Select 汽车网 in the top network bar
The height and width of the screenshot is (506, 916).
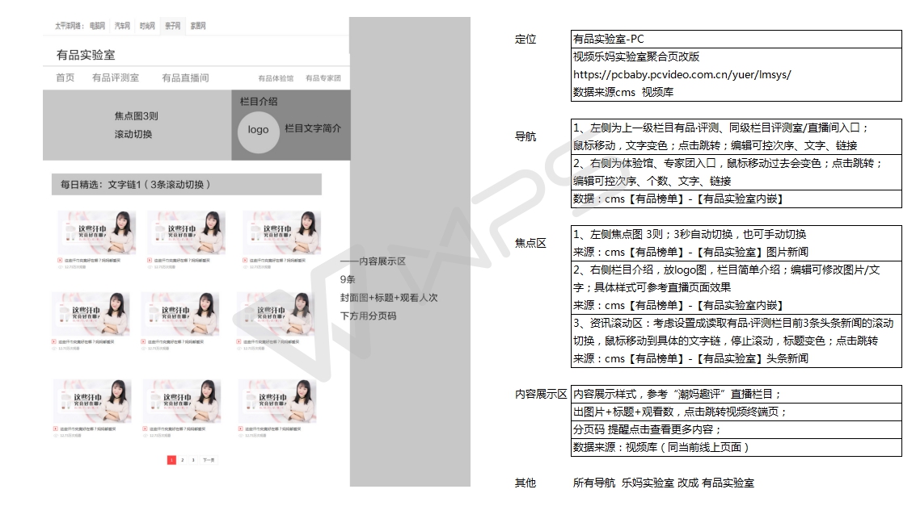point(122,27)
